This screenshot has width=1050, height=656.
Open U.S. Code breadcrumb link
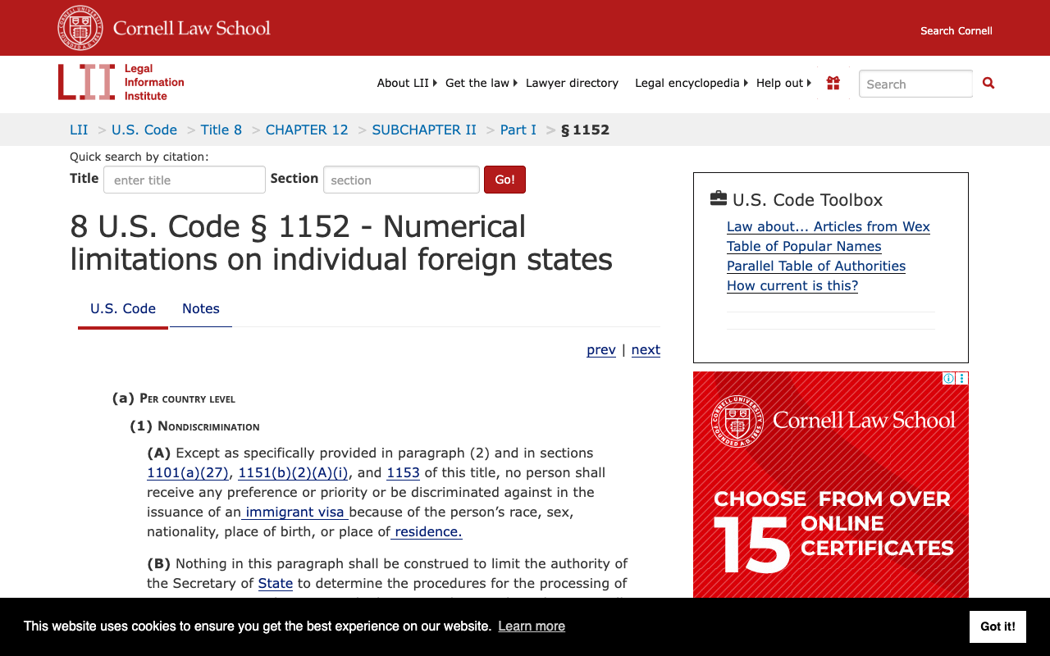pyautogui.click(x=144, y=130)
